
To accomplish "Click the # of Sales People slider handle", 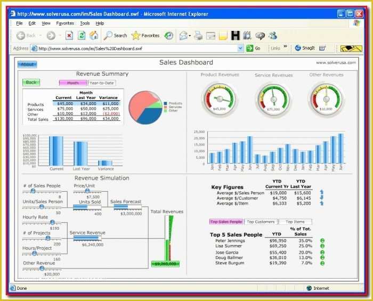I will [33, 191].
